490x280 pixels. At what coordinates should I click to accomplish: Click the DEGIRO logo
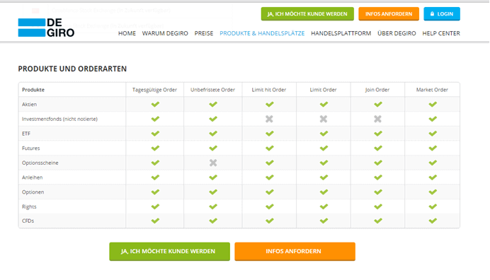46,28
